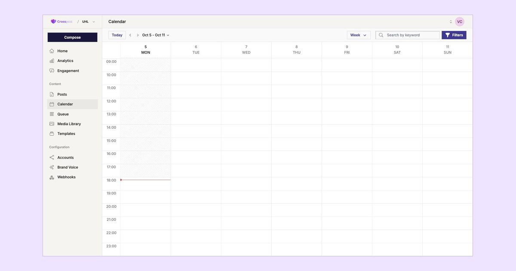Open the Posts link
This screenshot has height=271, width=516.
coord(72,94)
